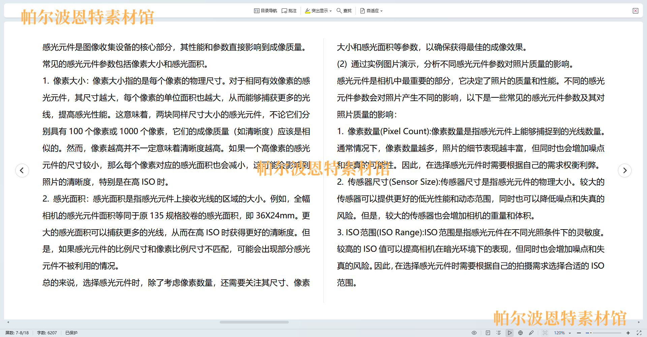Enter full screen display mode
This screenshot has width=647, height=337.
point(639,333)
